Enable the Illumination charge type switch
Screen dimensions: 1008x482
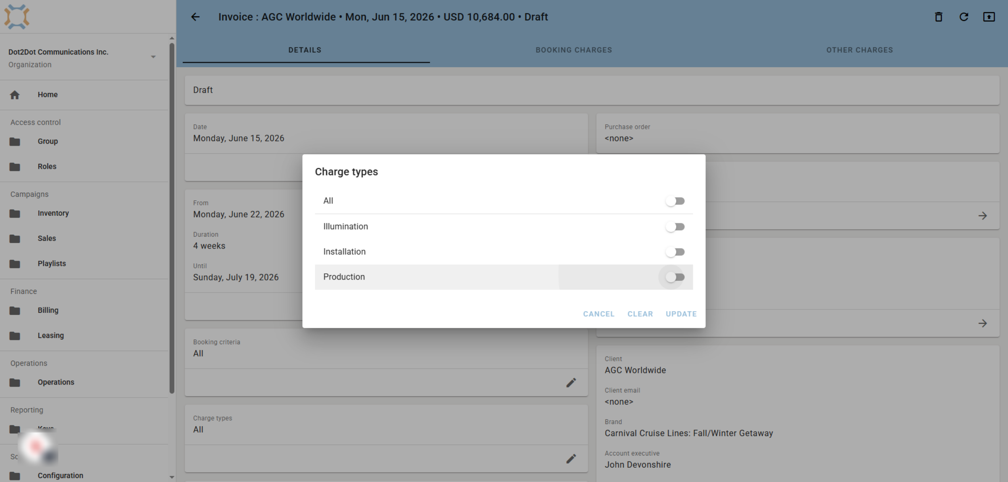(x=675, y=227)
